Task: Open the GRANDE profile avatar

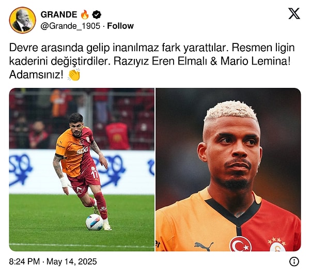Action: 22,20
